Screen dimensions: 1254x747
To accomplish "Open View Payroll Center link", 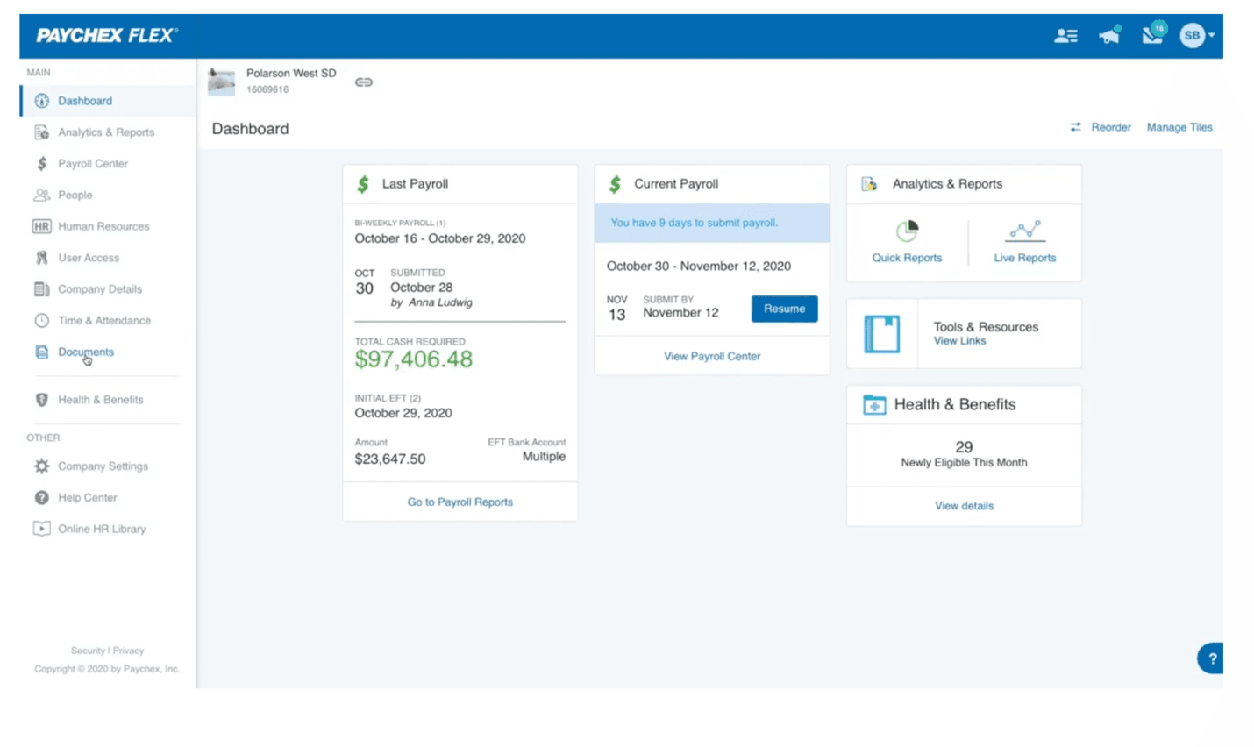I will [x=711, y=356].
